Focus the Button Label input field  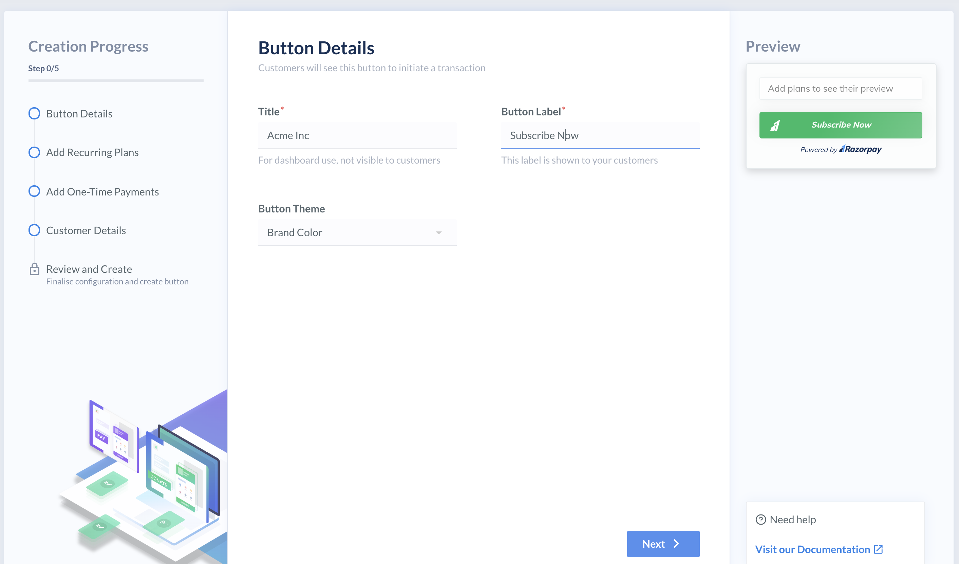coord(600,135)
